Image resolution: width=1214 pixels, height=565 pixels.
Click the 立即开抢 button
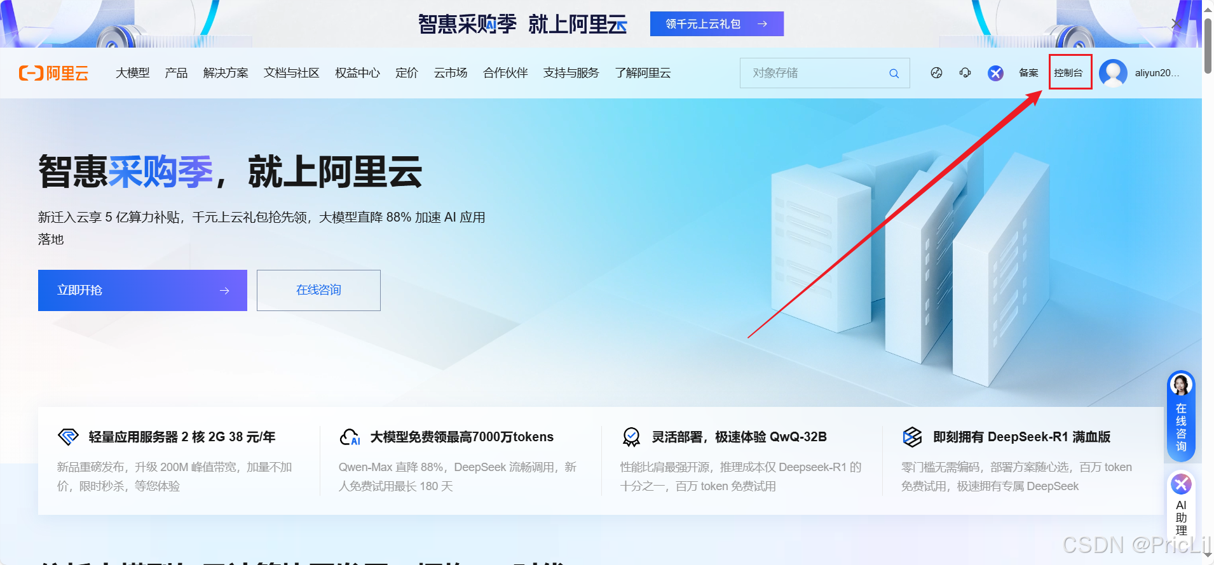[x=142, y=290]
